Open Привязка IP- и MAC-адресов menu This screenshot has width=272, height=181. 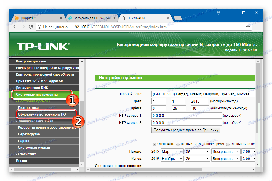click(x=44, y=81)
